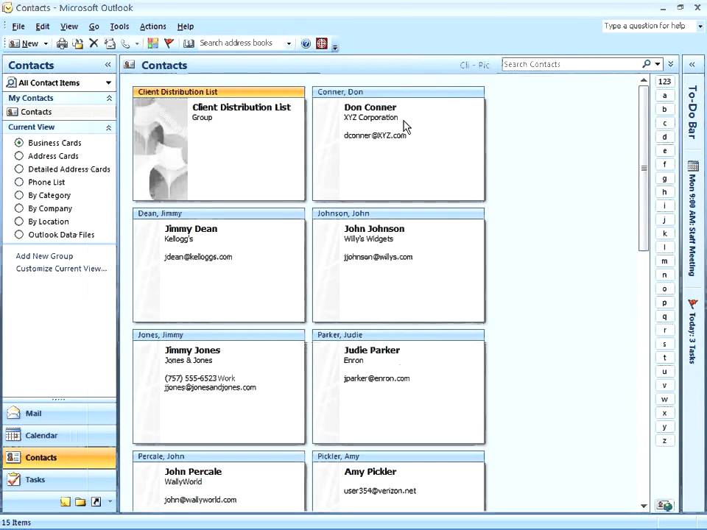Screen dimensions: 707x530
Task: Open the Tasks pane
Action: point(59,479)
